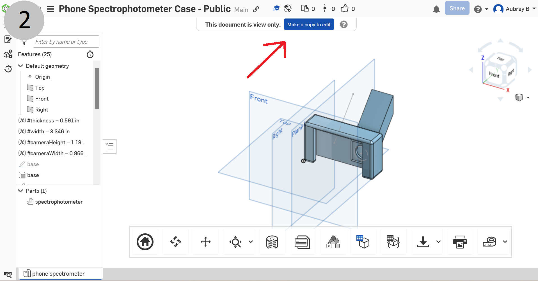Image resolution: width=538 pixels, height=281 pixels.
Task: Click the public globe icon
Action: [288, 9]
